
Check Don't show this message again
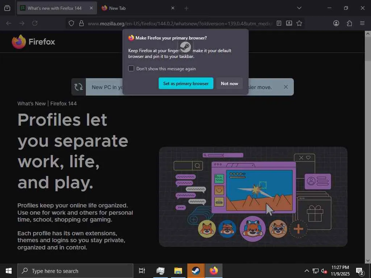point(131,68)
